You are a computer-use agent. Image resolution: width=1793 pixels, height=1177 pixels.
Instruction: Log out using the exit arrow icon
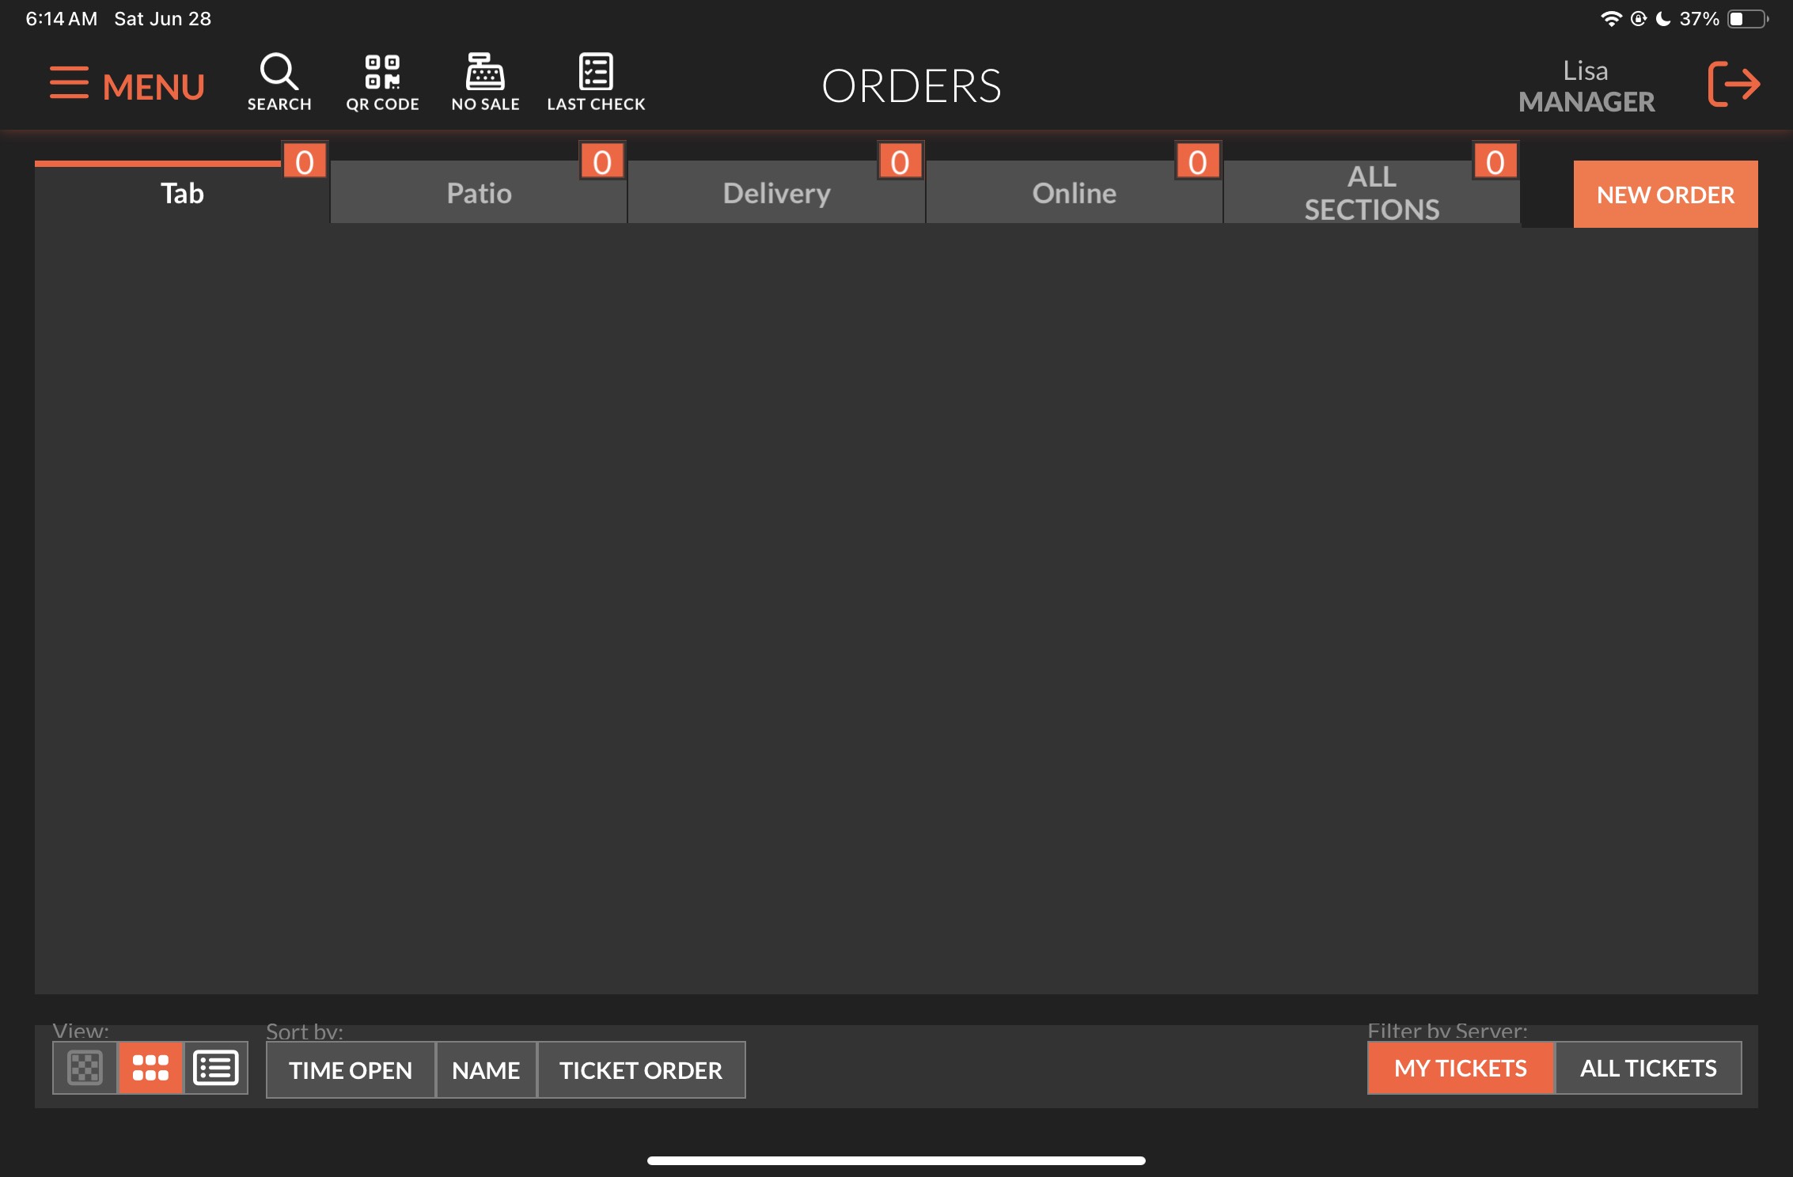[x=1733, y=84]
